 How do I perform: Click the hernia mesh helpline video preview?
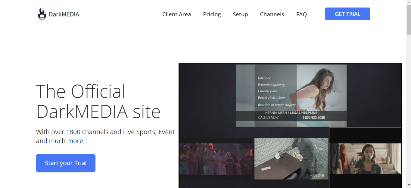pos(291,95)
